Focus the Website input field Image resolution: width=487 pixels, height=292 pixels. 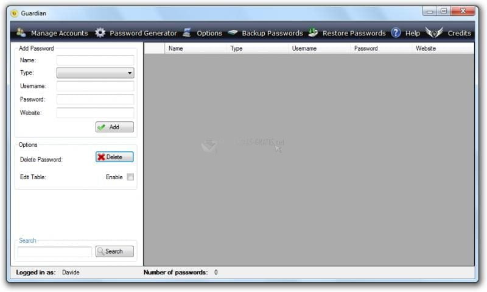pyautogui.click(x=96, y=113)
